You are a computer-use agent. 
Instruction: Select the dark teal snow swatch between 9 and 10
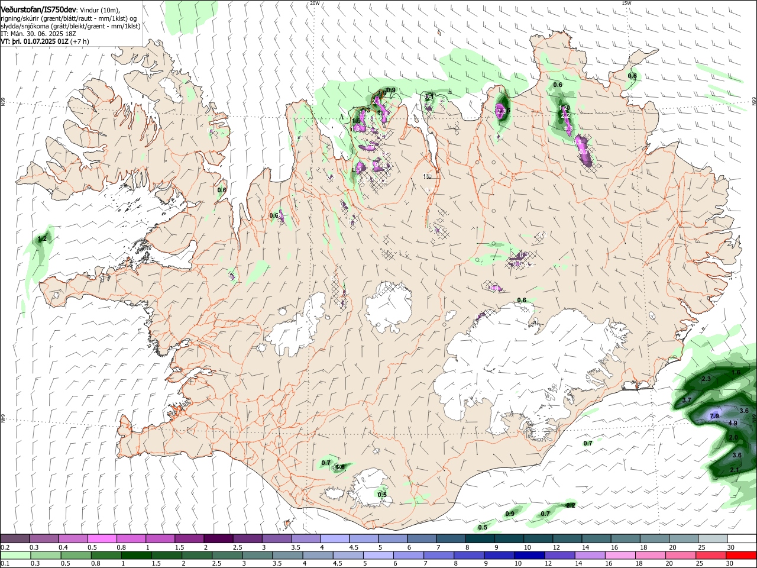click(509, 538)
